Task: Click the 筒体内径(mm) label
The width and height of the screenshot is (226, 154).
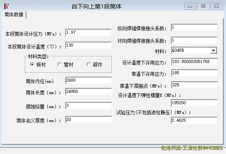Action: [40, 81]
